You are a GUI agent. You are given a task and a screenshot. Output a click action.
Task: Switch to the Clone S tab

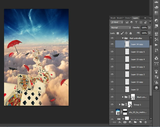click(x=128, y=18)
